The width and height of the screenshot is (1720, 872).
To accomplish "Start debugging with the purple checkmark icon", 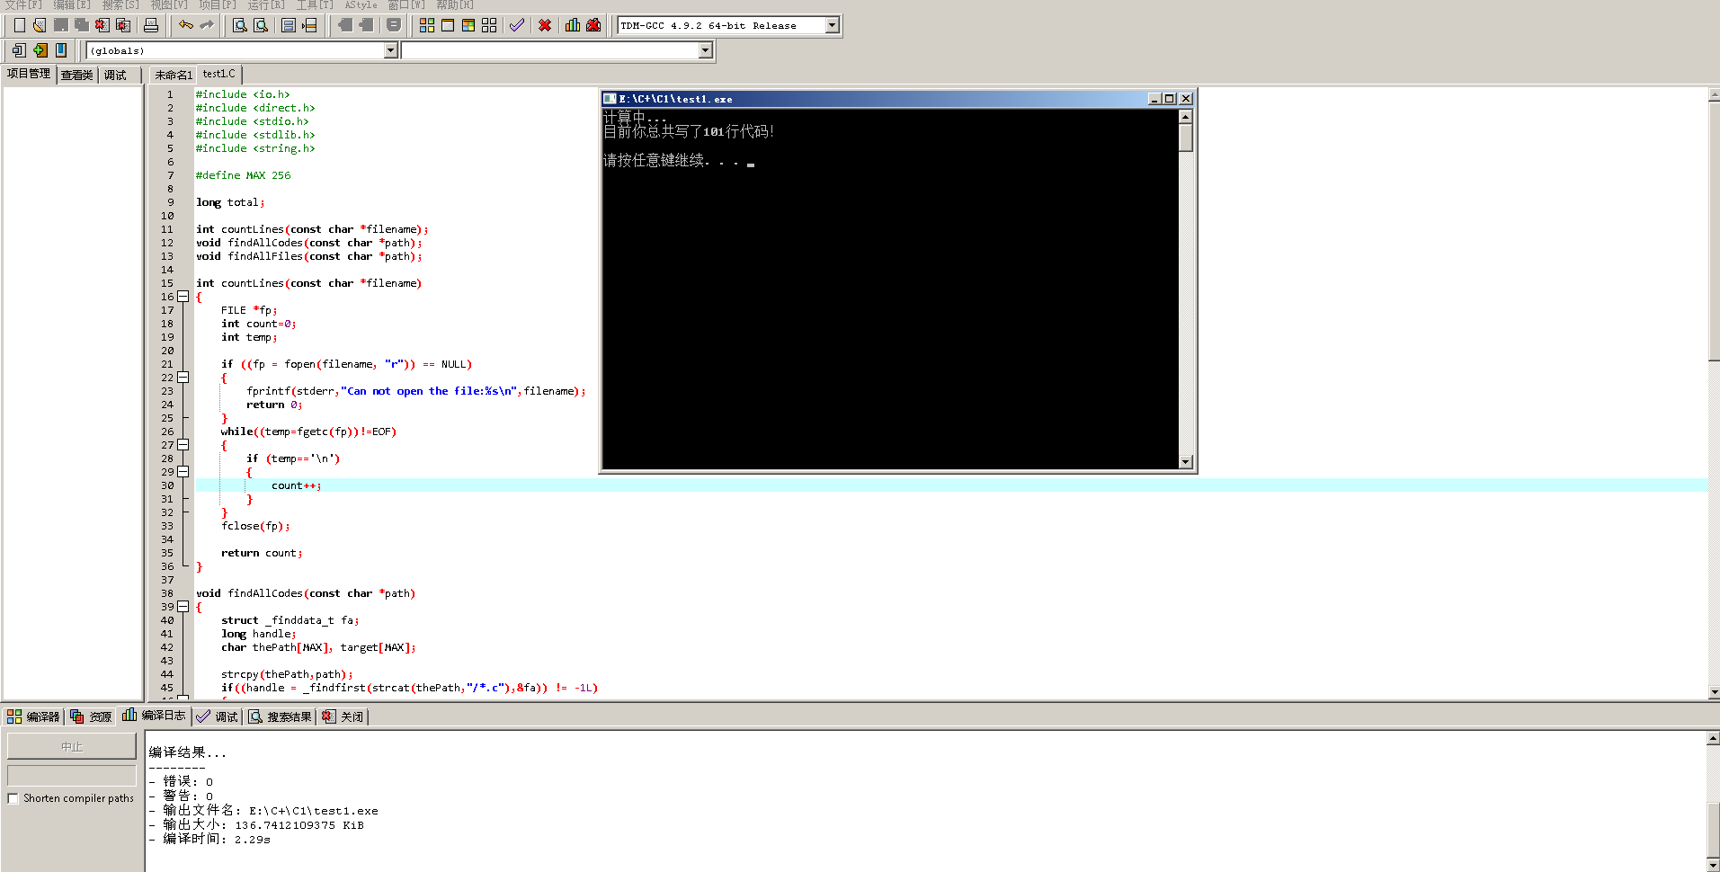I will tap(517, 25).
